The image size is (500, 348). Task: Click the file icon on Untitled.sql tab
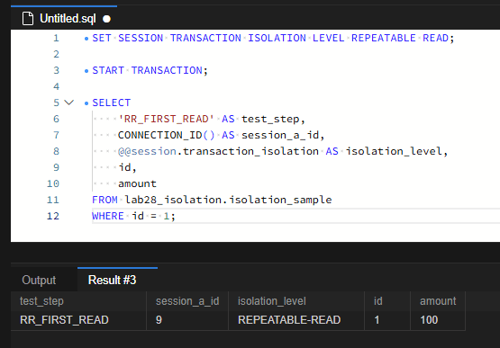(x=28, y=19)
